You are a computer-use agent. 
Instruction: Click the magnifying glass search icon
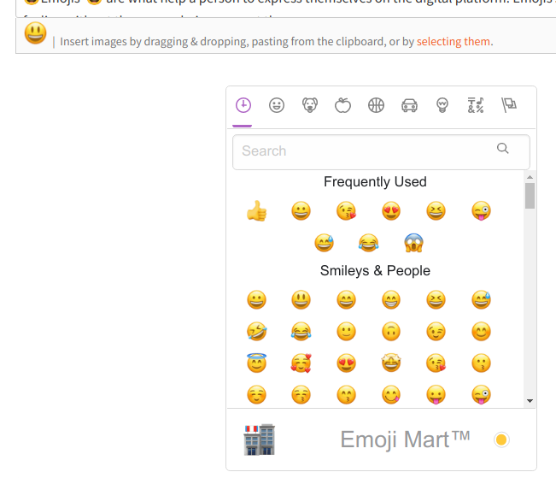click(503, 148)
